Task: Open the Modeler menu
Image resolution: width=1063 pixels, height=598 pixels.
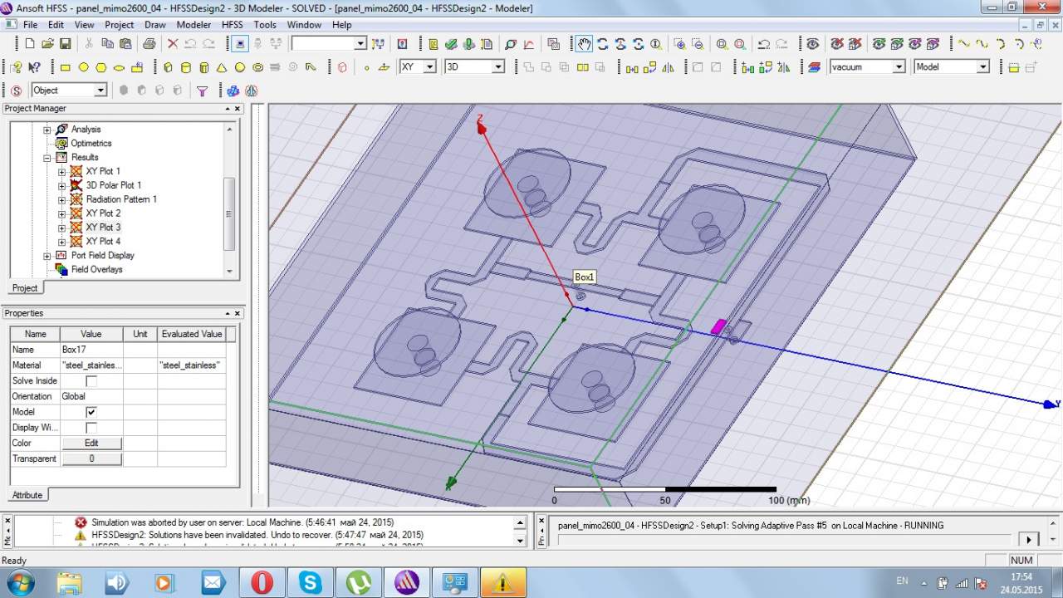Action: click(x=194, y=25)
